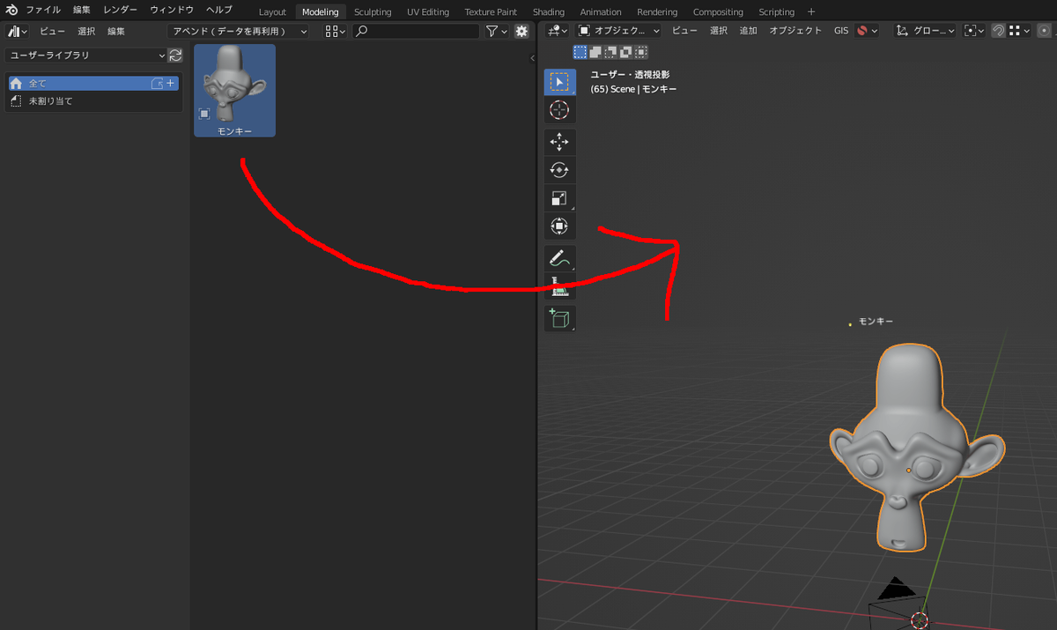The width and height of the screenshot is (1057, 630).
Task: Click the asset search field
Action: (416, 31)
